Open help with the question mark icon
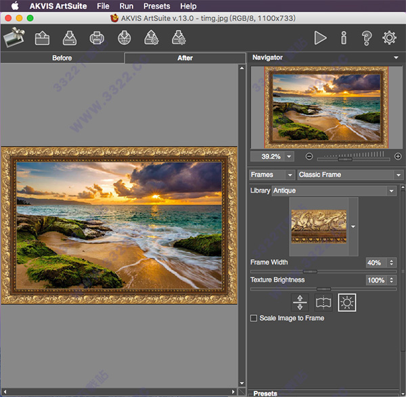 [x=366, y=39]
